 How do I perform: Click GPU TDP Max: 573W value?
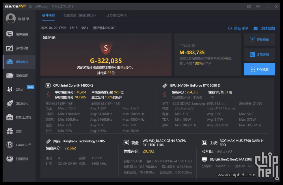click(x=247, y=119)
